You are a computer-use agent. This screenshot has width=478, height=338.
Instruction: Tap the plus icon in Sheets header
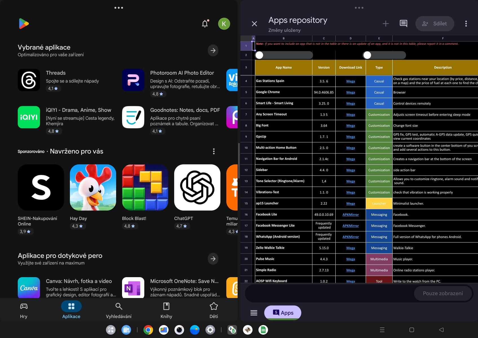tap(386, 24)
